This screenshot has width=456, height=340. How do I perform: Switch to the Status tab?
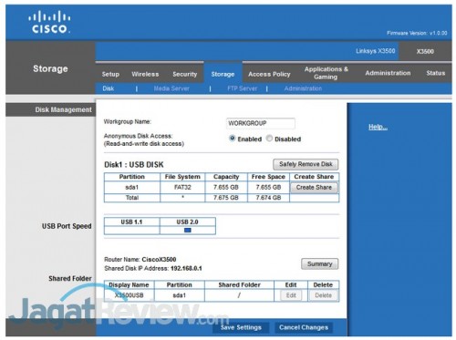pyautogui.click(x=436, y=73)
